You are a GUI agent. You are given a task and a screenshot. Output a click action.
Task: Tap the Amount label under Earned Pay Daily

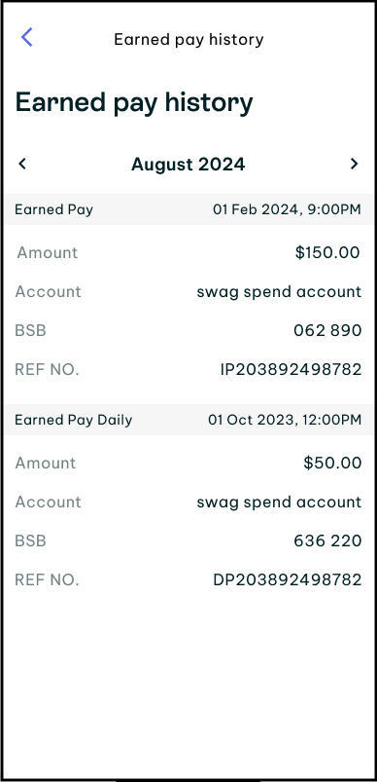pyautogui.click(x=46, y=463)
